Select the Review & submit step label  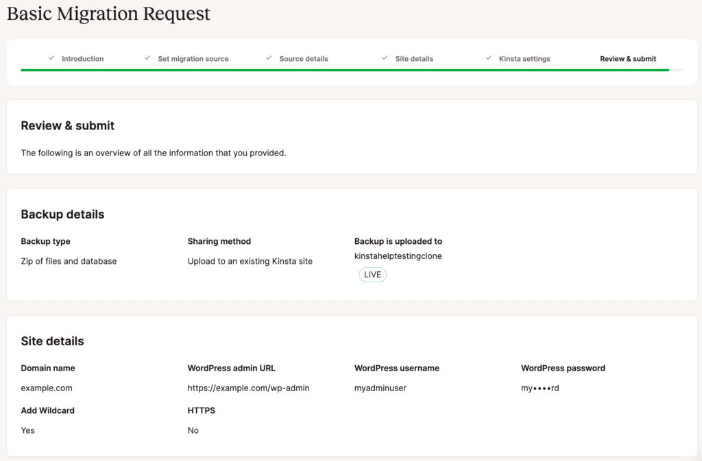[628, 59]
